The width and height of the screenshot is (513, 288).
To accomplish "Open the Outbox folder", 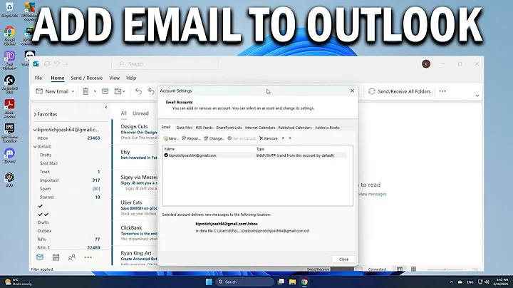I will tap(68, 231).
